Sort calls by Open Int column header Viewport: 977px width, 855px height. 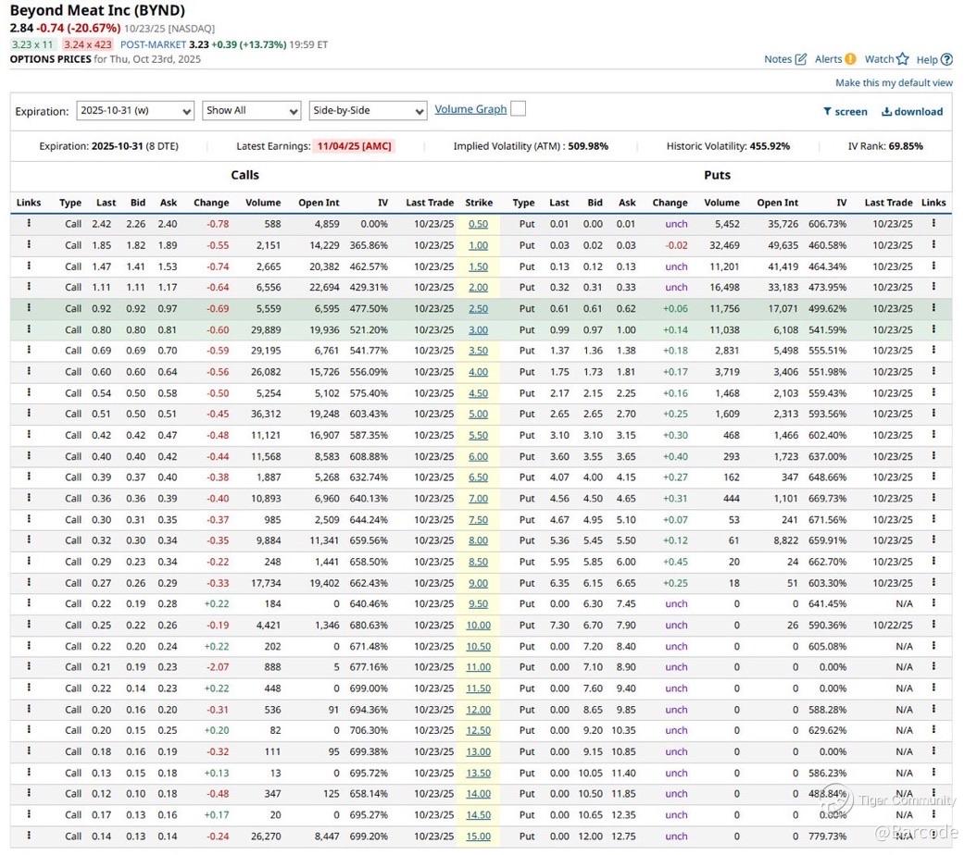[x=319, y=203]
